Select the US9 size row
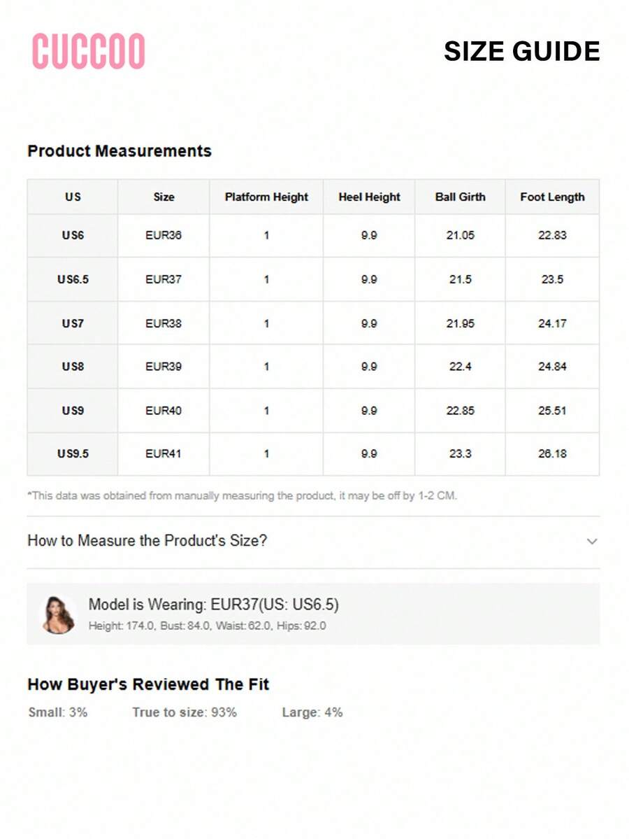Viewport: 629px width, 839px height. 313,411
